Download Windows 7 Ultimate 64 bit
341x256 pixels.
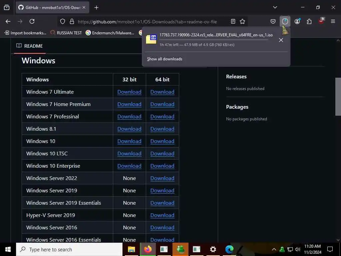pos(162,92)
